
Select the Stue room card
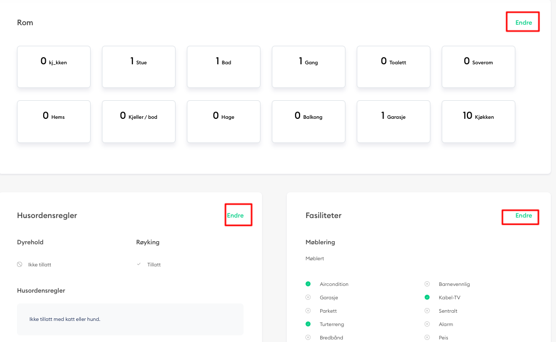[x=138, y=67]
